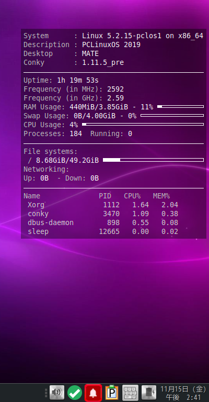Click the 'sleep' process name
Viewport: 209px width, 402px height.
tap(38, 232)
